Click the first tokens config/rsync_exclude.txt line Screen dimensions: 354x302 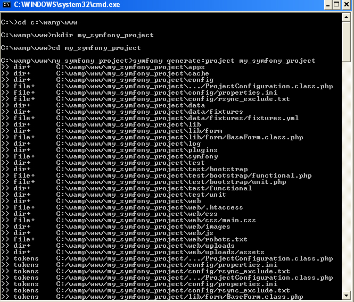click(x=146, y=271)
